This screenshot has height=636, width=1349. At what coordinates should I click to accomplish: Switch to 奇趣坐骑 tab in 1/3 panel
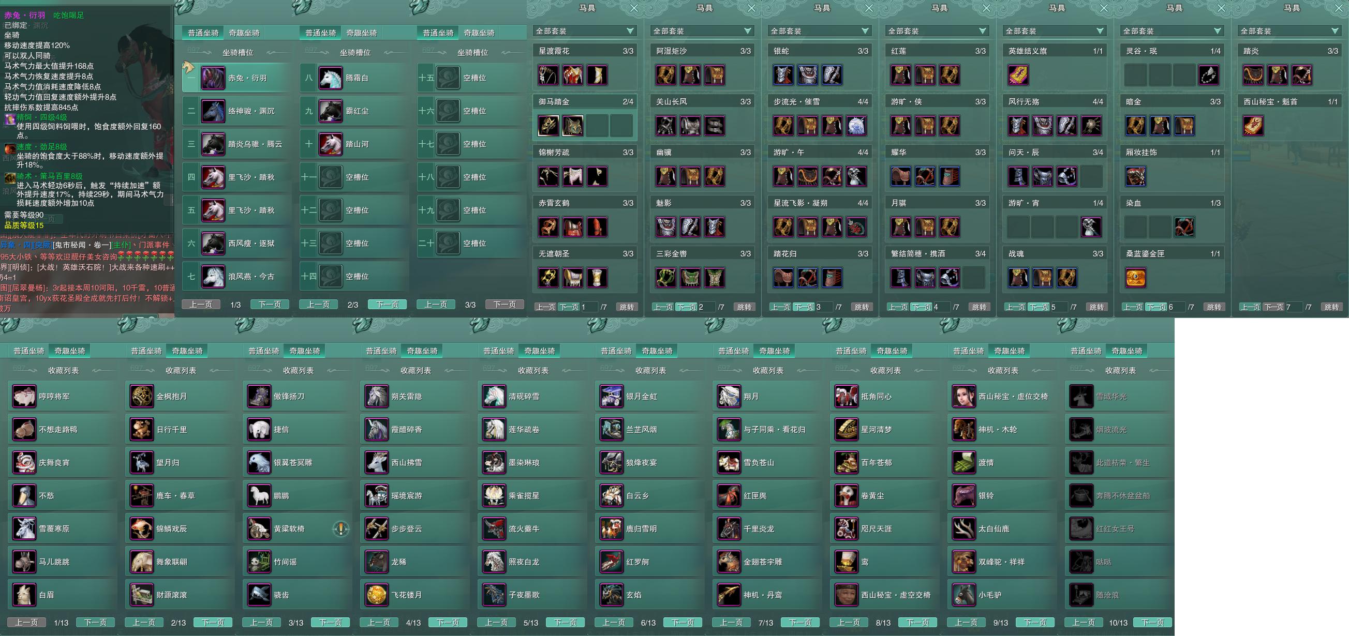[x=244, y=33]
